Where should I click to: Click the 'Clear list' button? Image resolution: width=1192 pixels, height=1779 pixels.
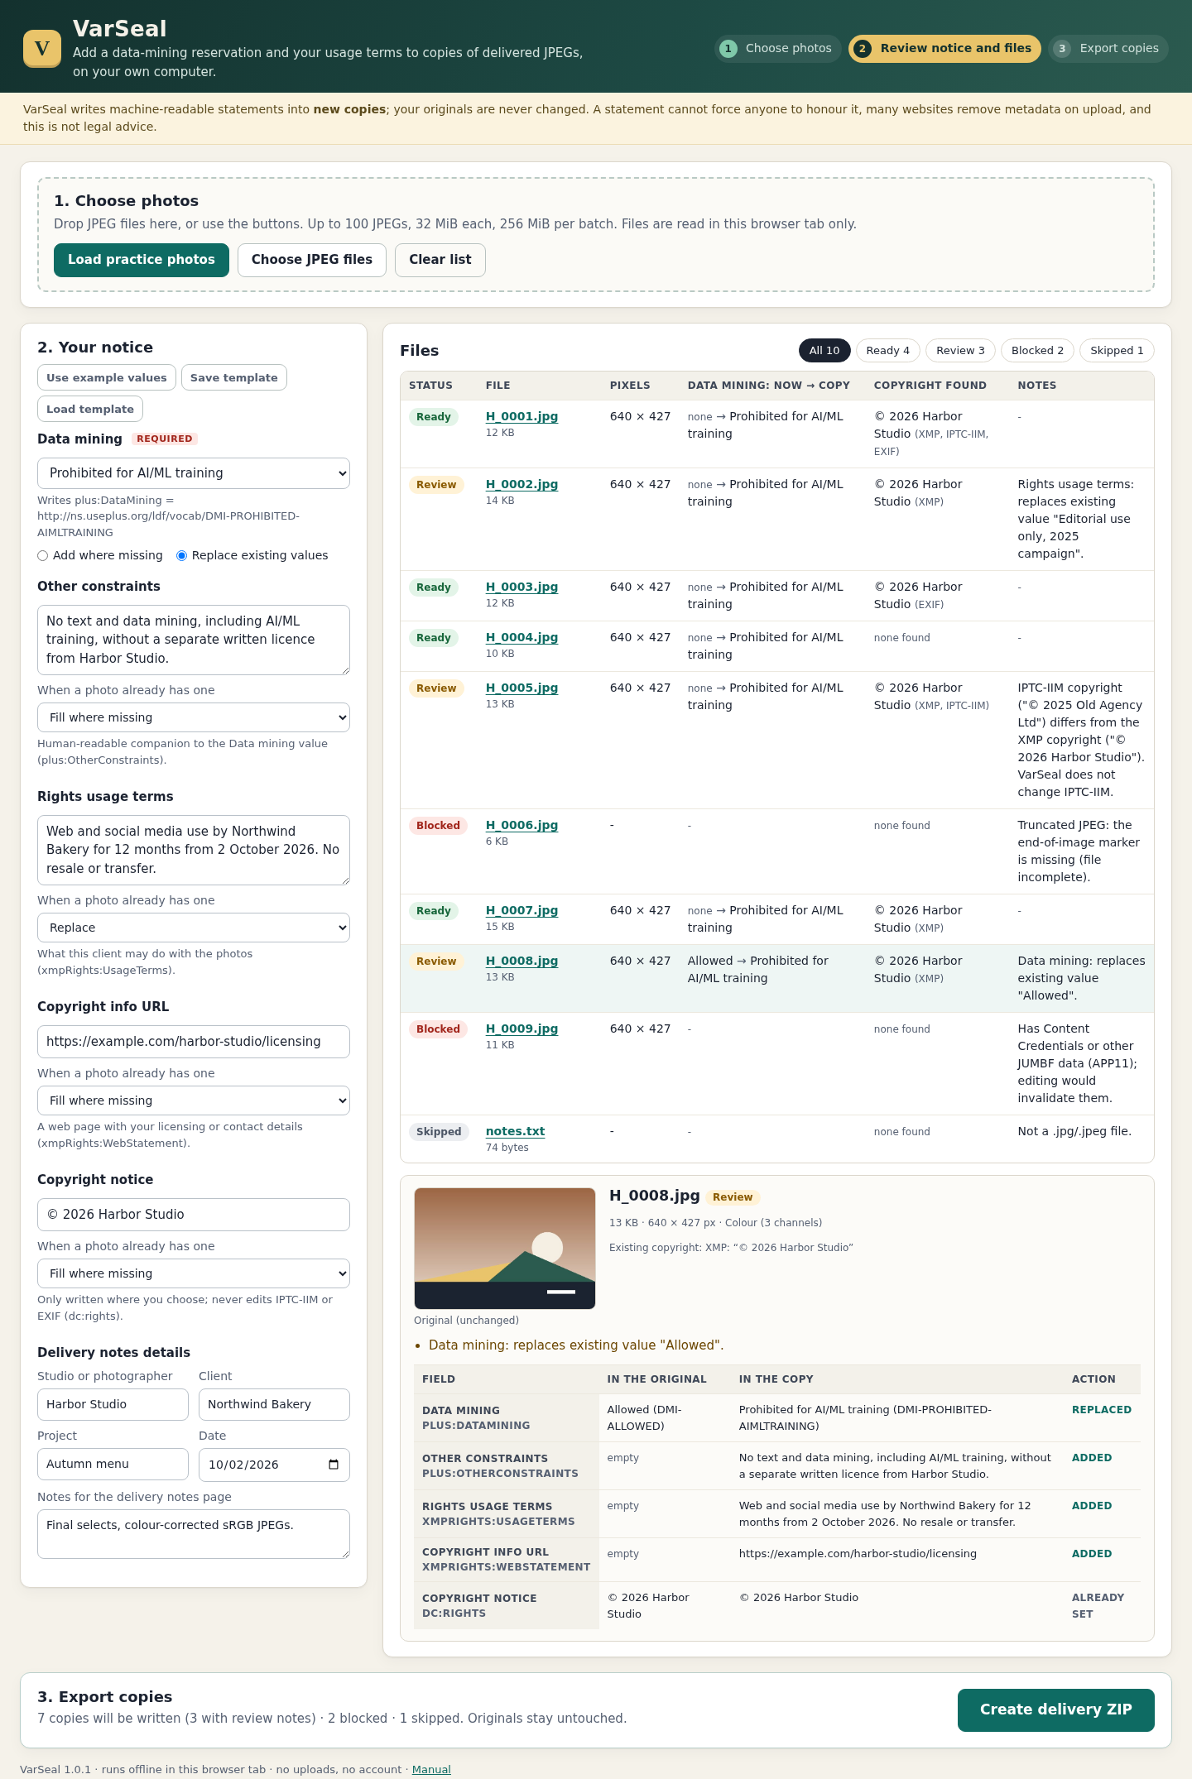pyautogui.click(x=440, y=260)
